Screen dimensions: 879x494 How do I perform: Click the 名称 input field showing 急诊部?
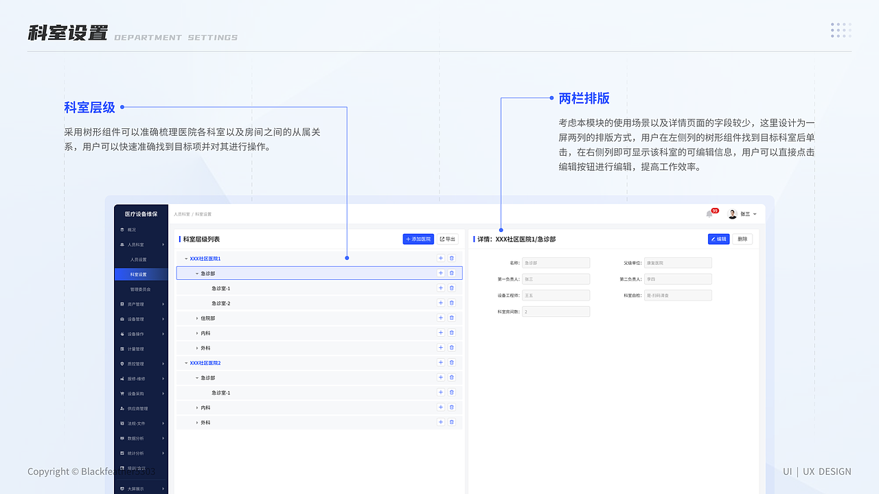point(556,262)
